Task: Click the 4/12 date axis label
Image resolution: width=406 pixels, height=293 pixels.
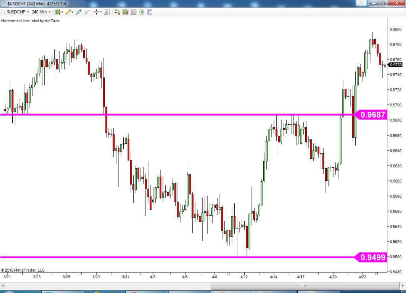Action: point(244,277)
